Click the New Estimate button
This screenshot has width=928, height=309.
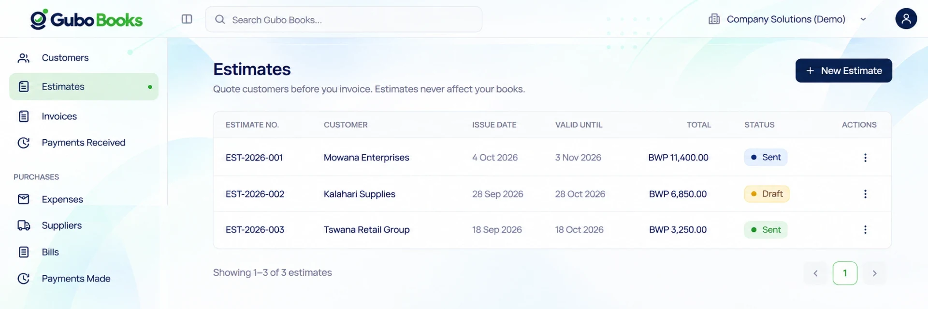(843, 71)
